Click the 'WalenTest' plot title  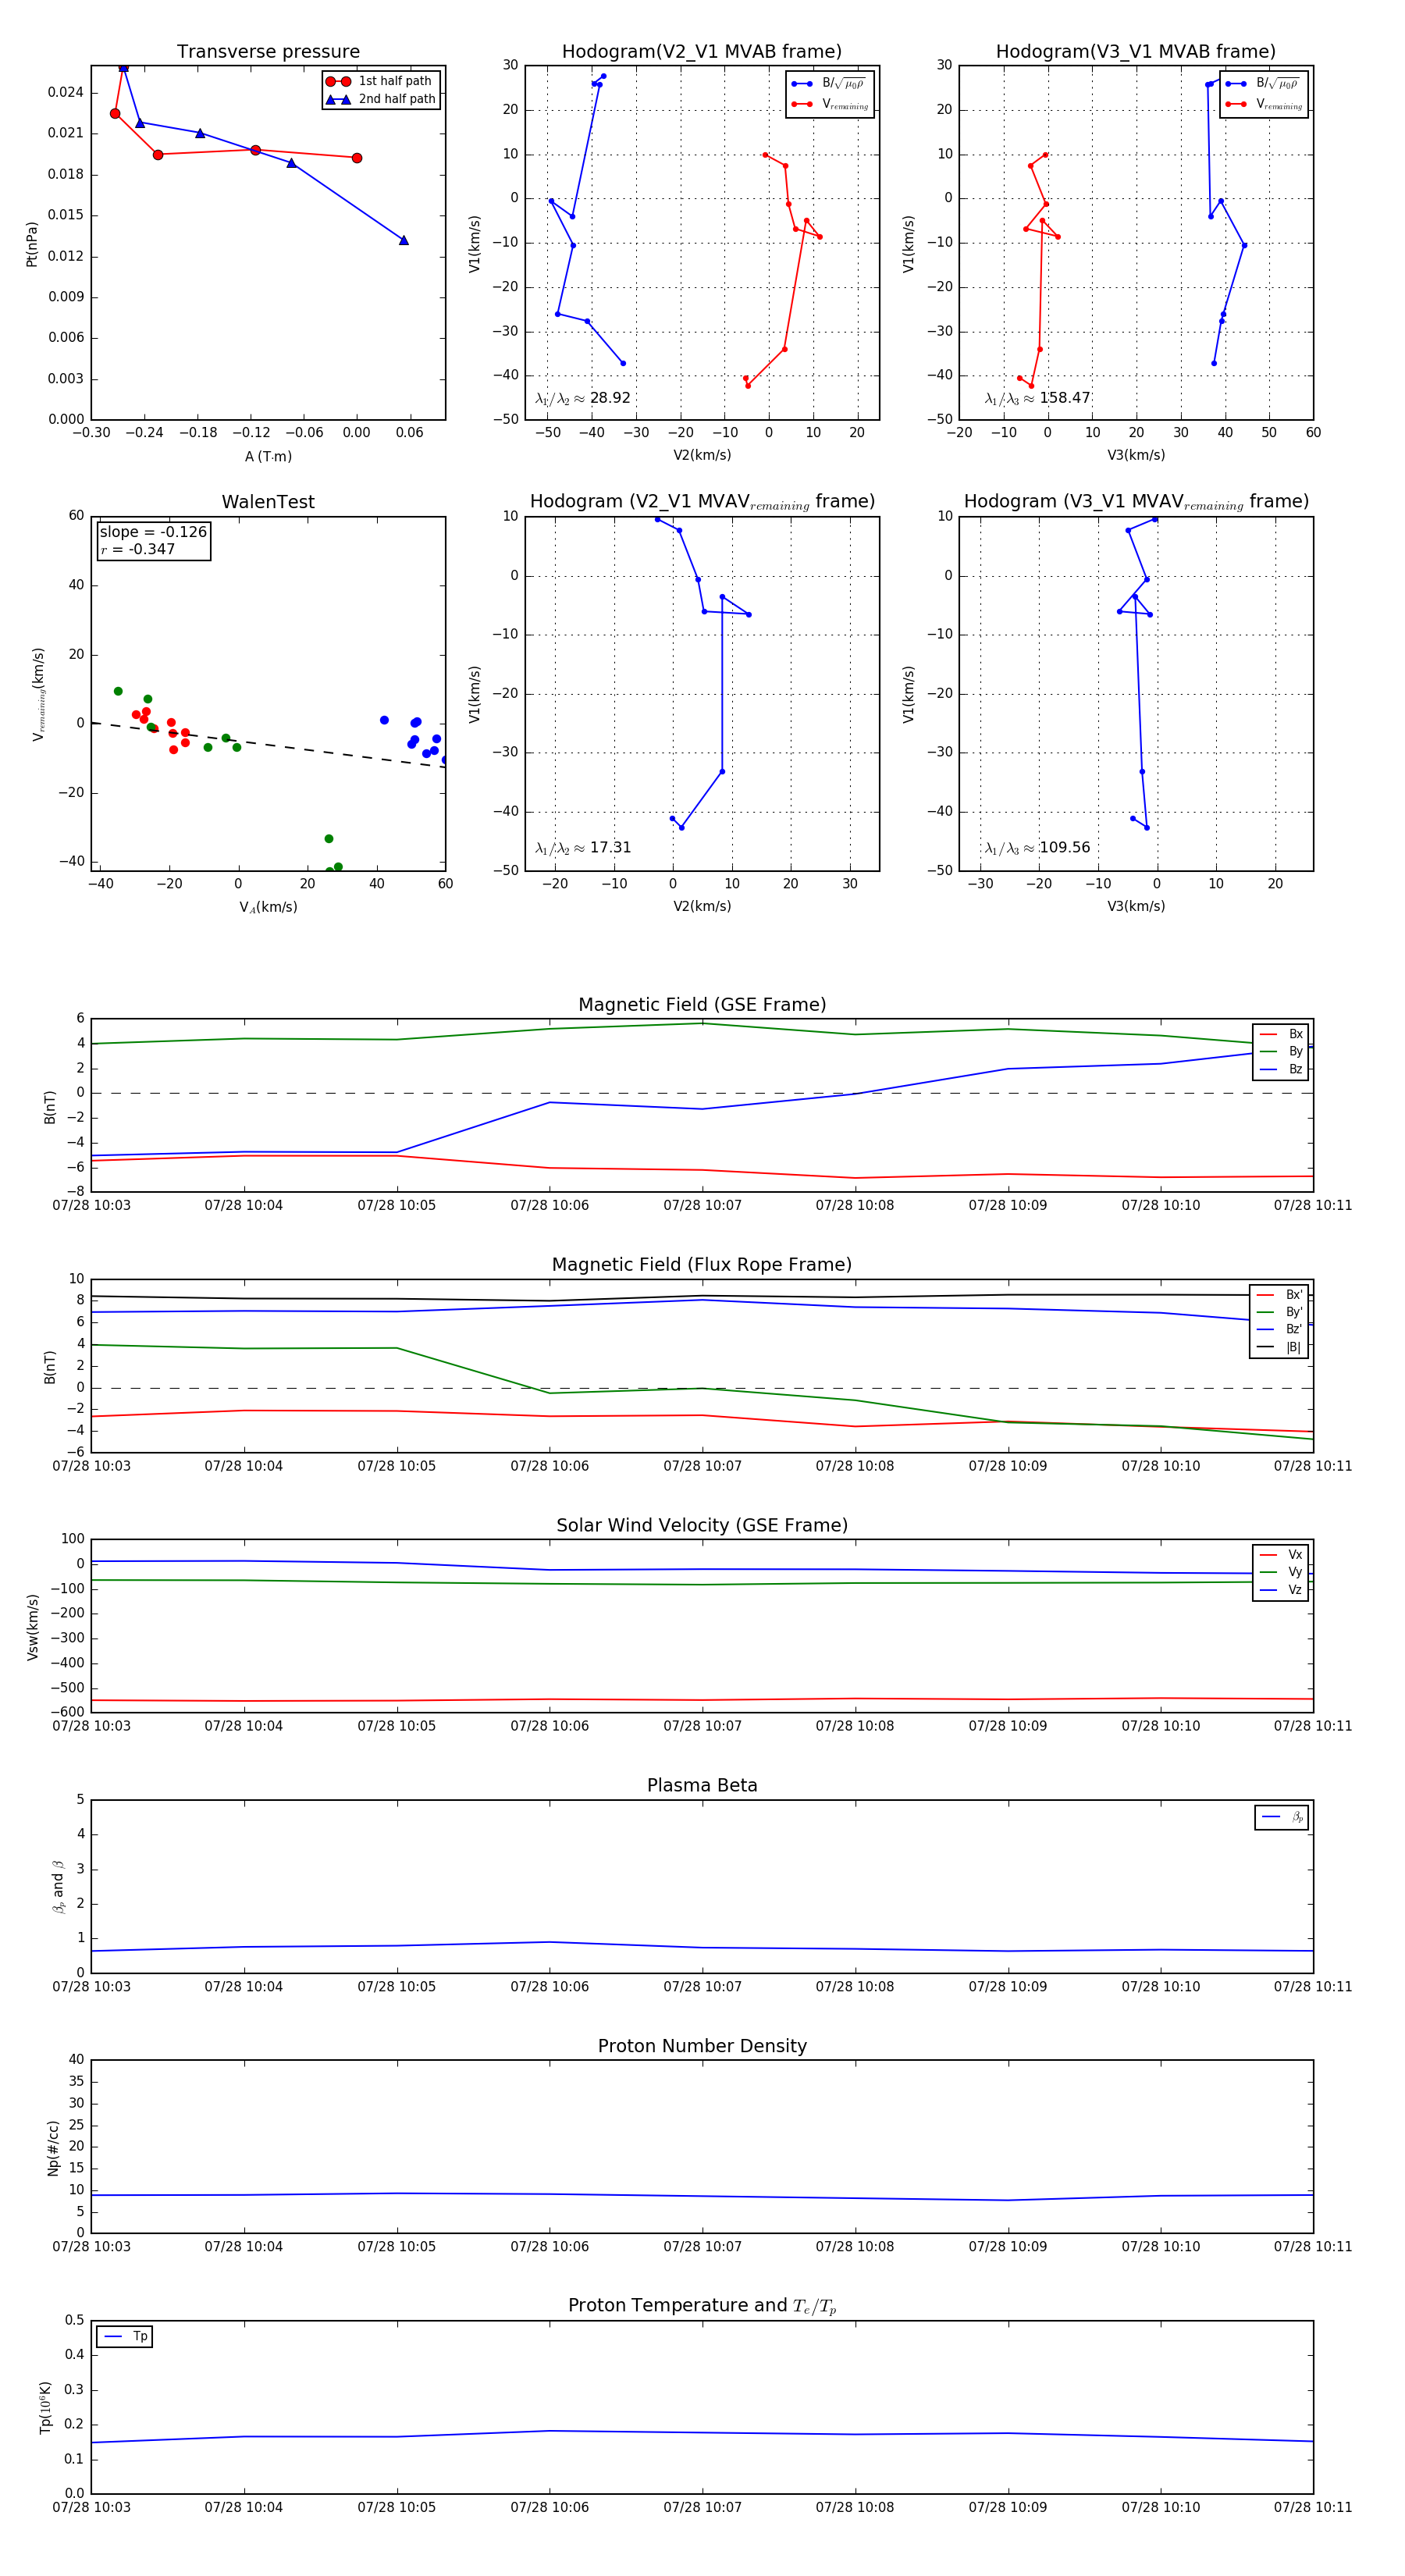268,502
